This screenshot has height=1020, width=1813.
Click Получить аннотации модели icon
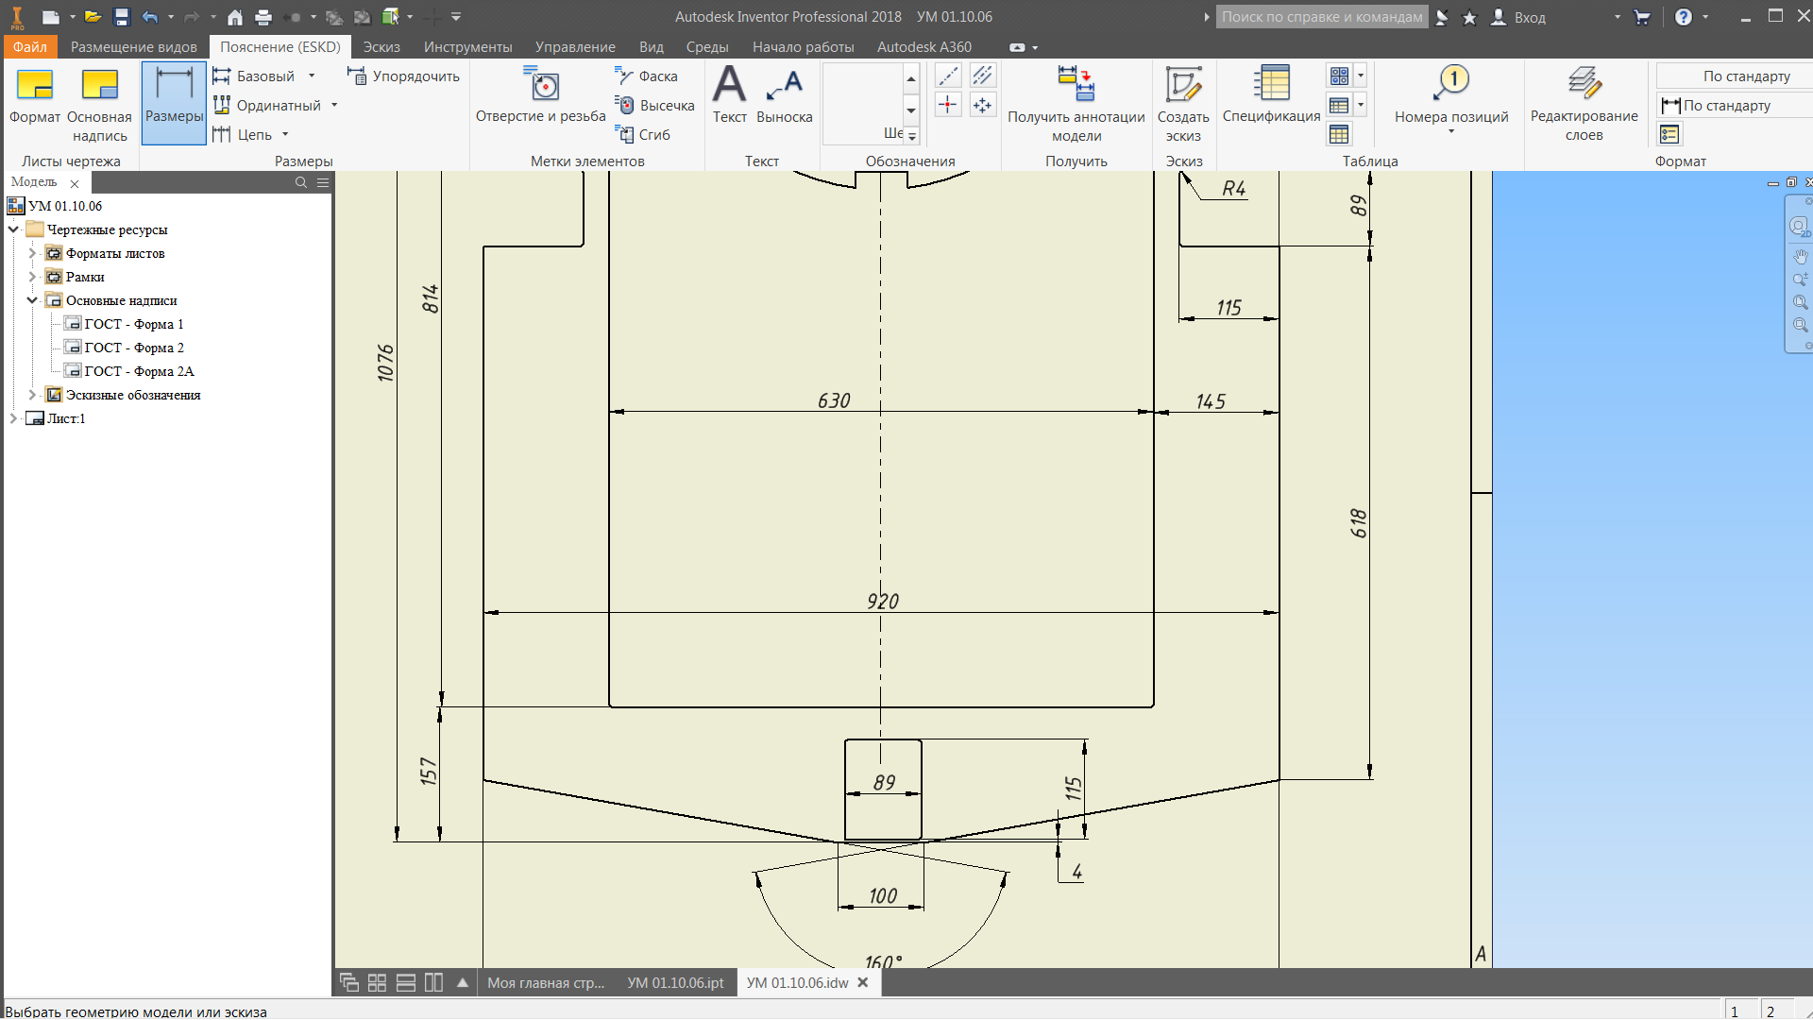pos(1076,85)
